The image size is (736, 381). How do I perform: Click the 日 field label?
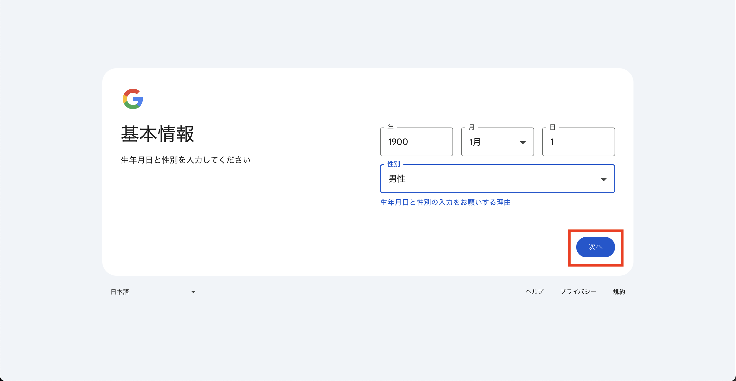coord(552,127)
